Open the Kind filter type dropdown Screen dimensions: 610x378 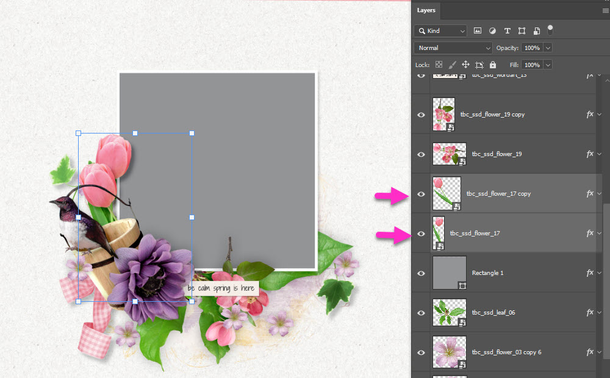[x=440, y=30]
